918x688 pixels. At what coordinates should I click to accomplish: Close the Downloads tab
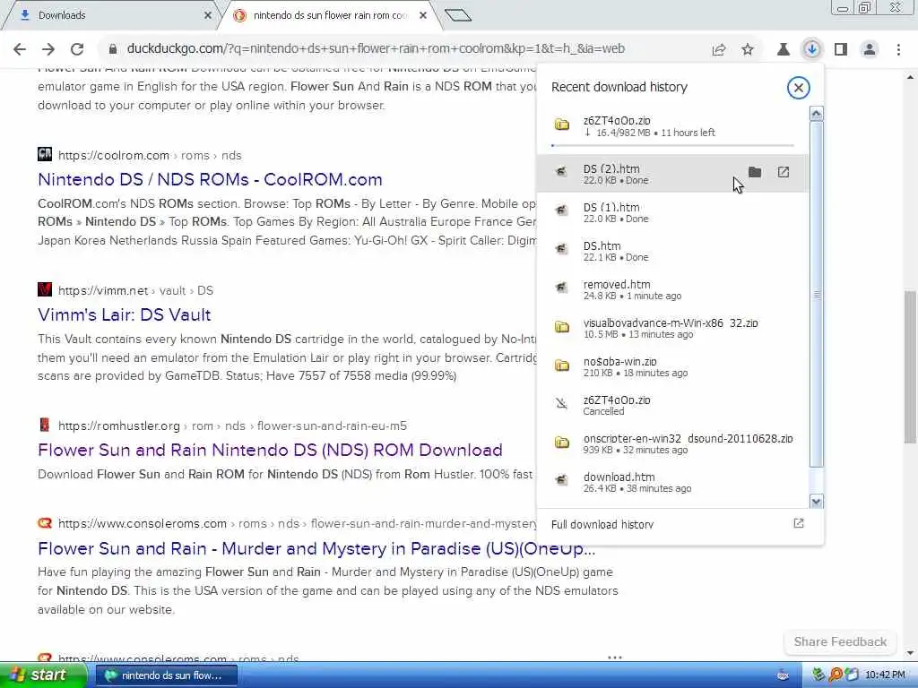(x=207, y=15)
